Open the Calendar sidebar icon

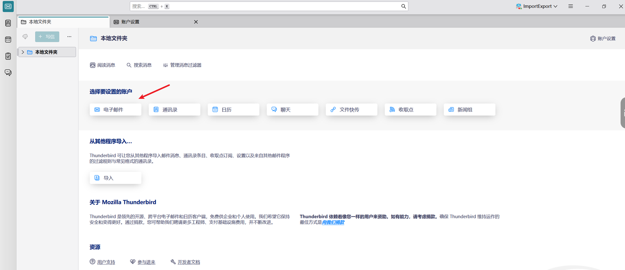(8, 39)
